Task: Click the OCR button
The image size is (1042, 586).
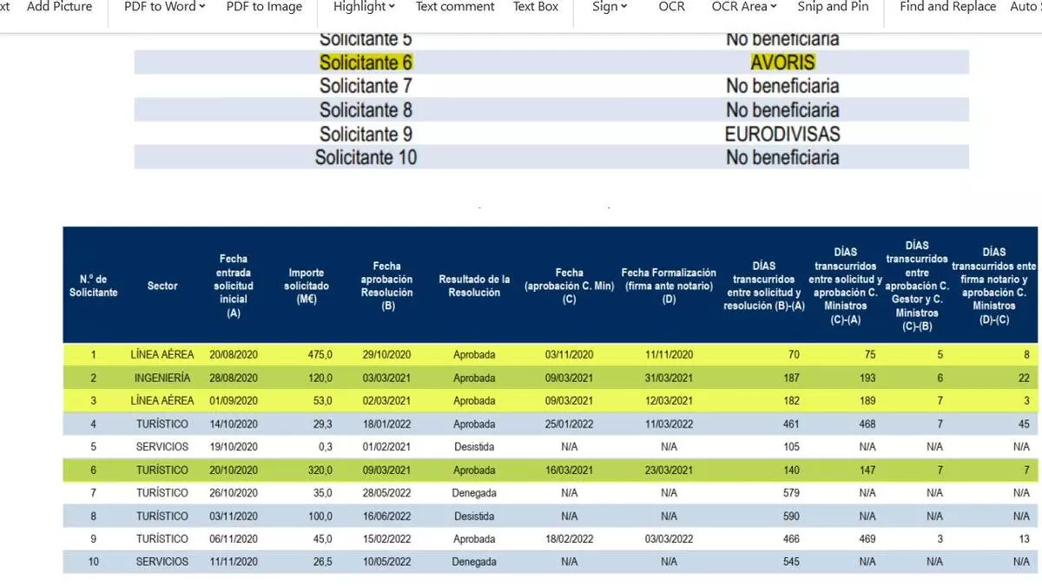Action: click(671, 7)
